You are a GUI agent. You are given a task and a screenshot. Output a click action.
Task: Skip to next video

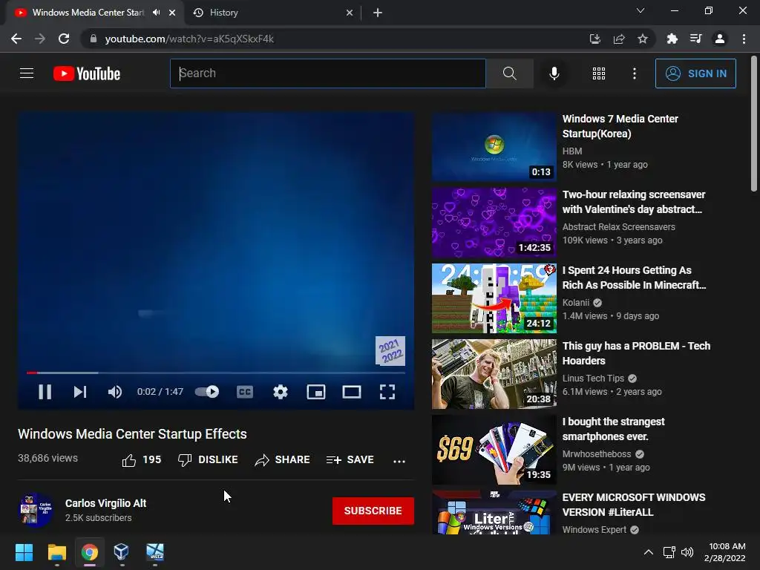point(80,392)
